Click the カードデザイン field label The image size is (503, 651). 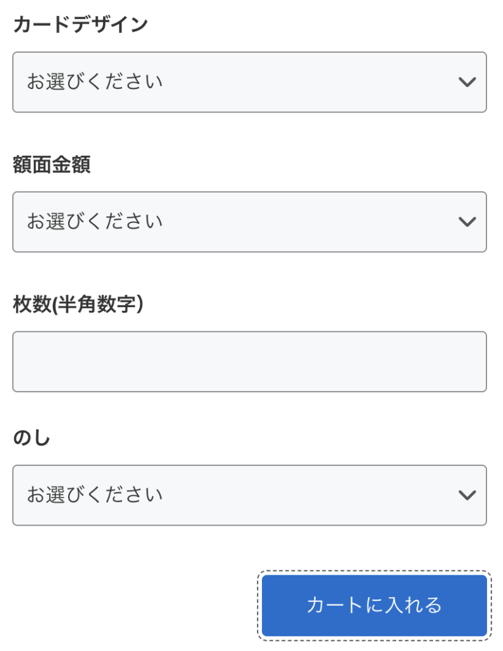click(x=80, y=25)
